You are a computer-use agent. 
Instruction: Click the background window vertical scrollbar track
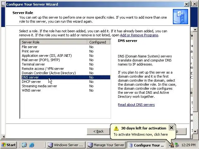(x=195, y=120)
